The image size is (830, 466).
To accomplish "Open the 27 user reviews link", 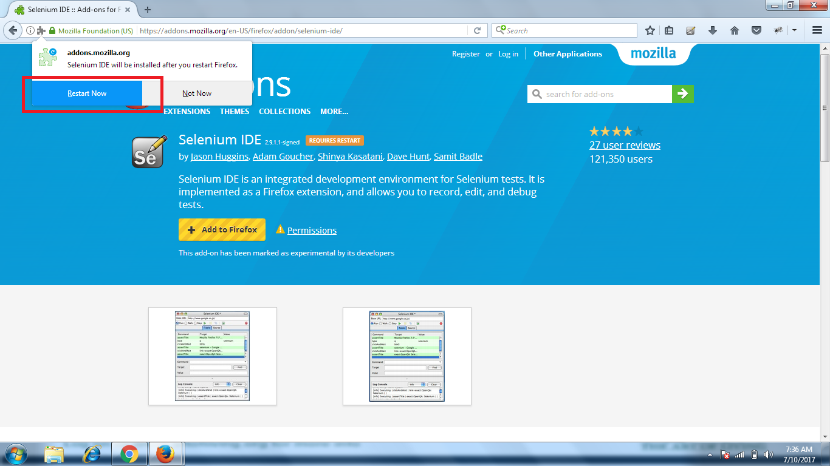I will coord(625,145).
